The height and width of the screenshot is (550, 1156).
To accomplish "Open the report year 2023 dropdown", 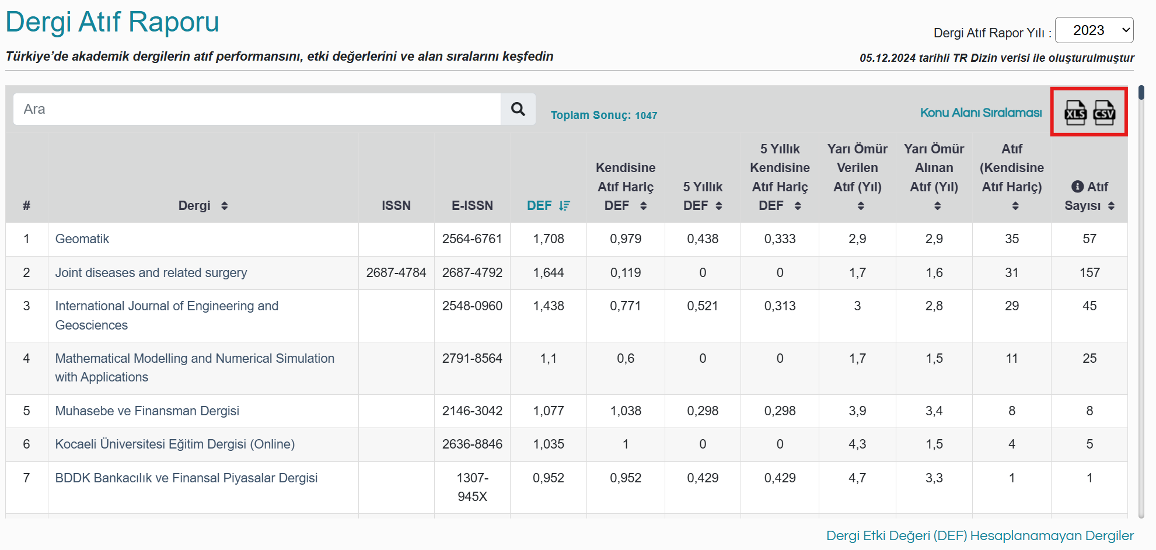I will (x=1094, y=30).
